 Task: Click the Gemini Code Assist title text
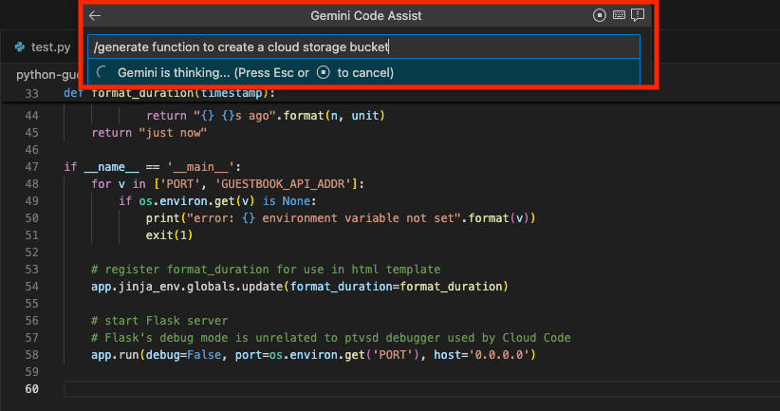point(366,16)
